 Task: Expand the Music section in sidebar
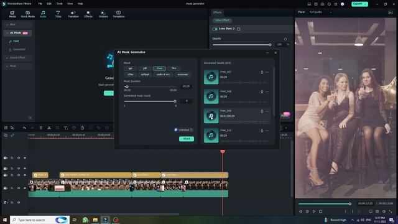coord(7,66)
